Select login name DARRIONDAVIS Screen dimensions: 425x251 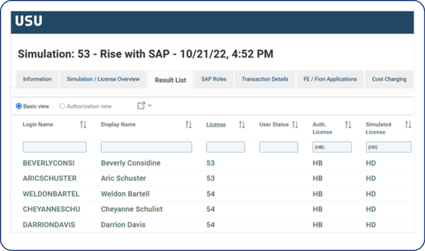[48, 224]
